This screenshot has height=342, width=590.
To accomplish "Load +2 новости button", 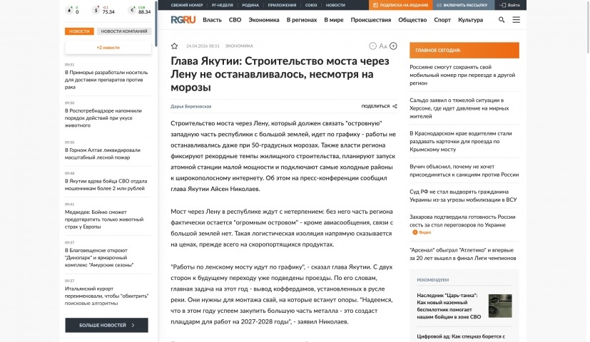I will coord(108,48).
